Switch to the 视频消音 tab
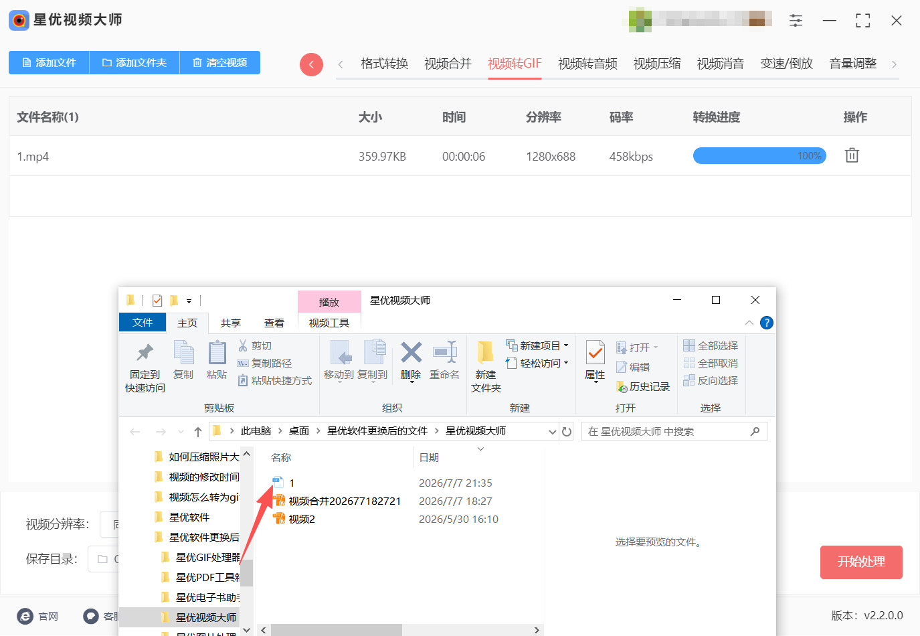 721,64
